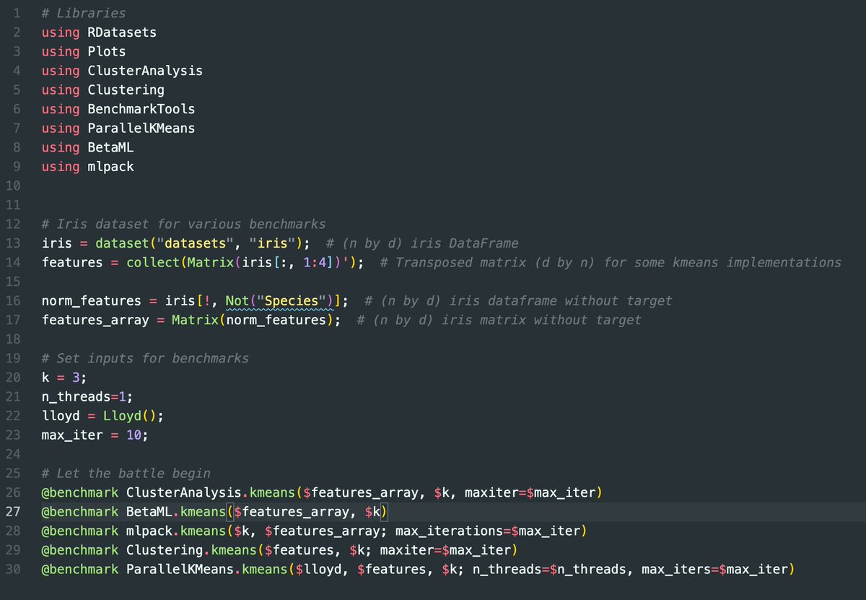Image resolution: width=866 pixels, height=600 pixels.
Task: Click the 'collect' function on line 14
Action: click(153, 262)
